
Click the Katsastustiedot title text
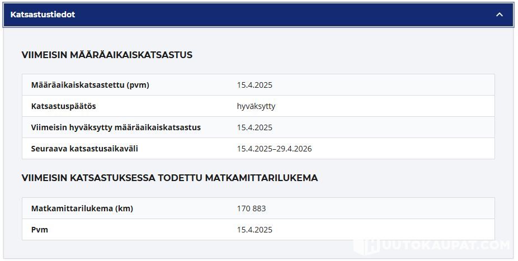pyautogui.click(x=43, y=15)
